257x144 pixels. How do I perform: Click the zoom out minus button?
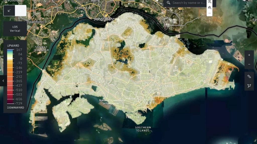tap(249, 64)
